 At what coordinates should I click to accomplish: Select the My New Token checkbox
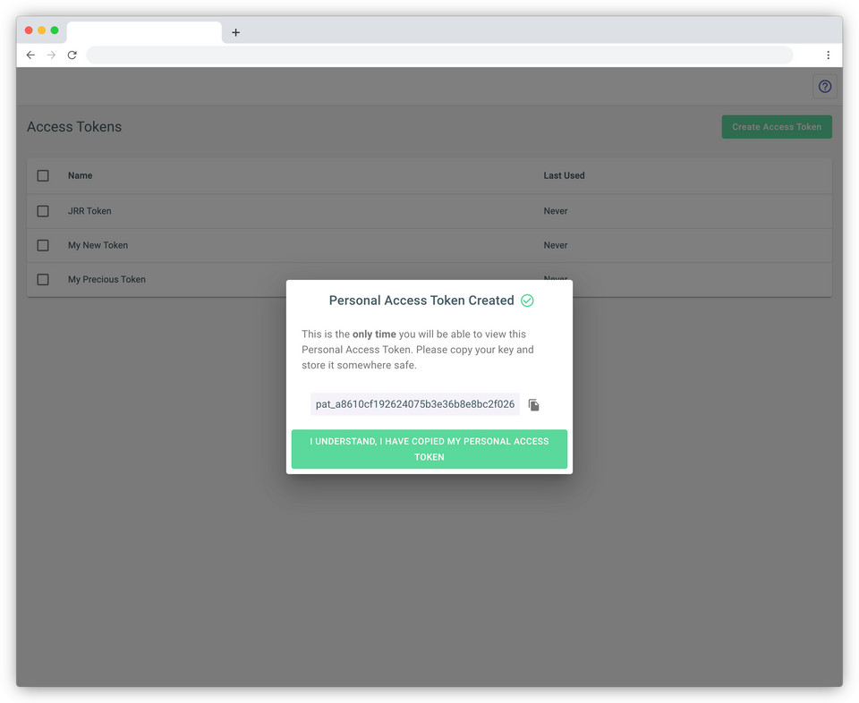[x=42, y=245]
